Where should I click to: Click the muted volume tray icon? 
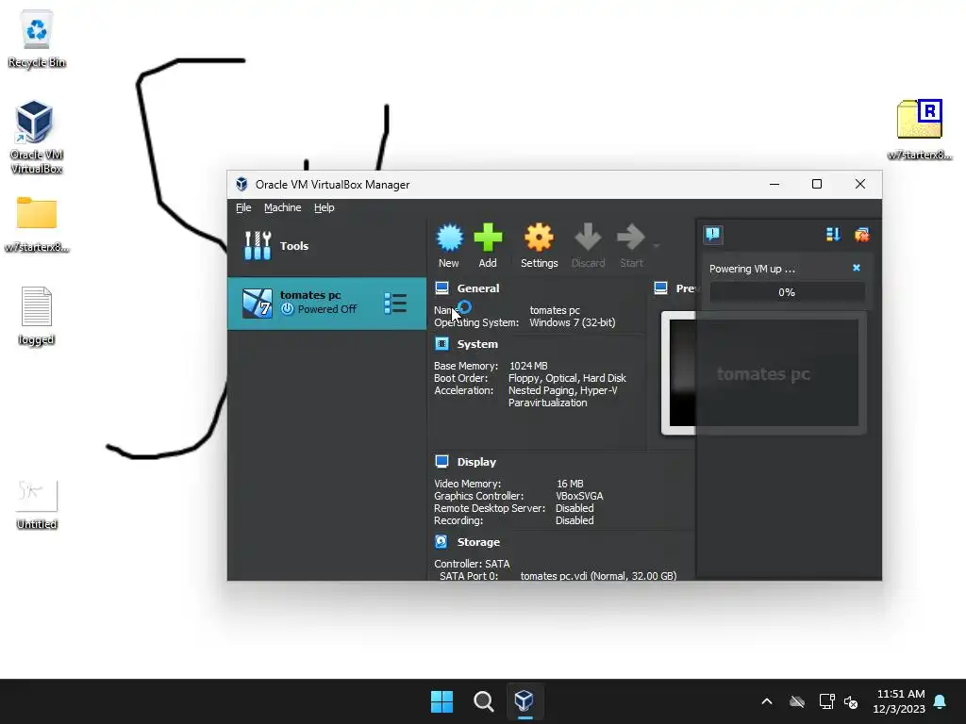click(851, 701)
